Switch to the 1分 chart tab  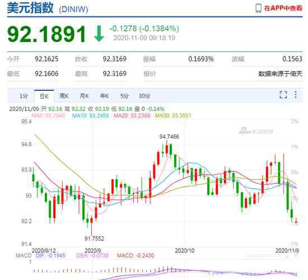click(24, 96)
